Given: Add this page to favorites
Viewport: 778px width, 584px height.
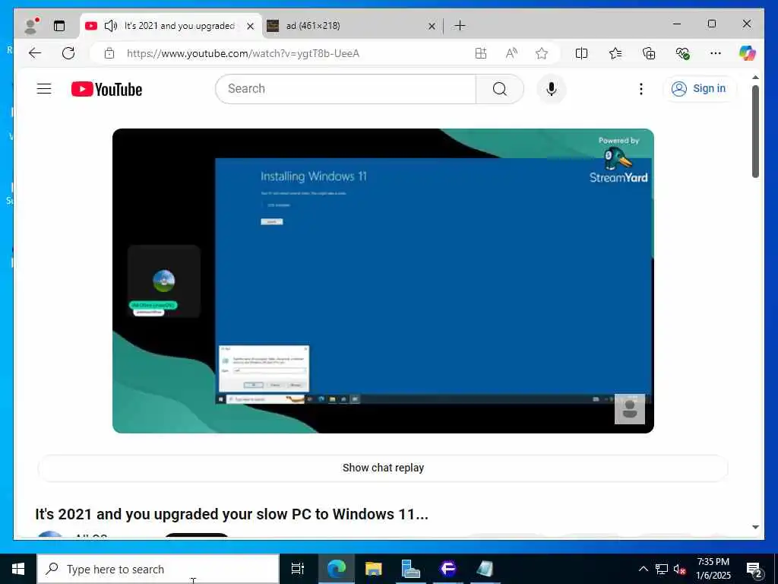Looking at the screenshot, I should (542, 54).
